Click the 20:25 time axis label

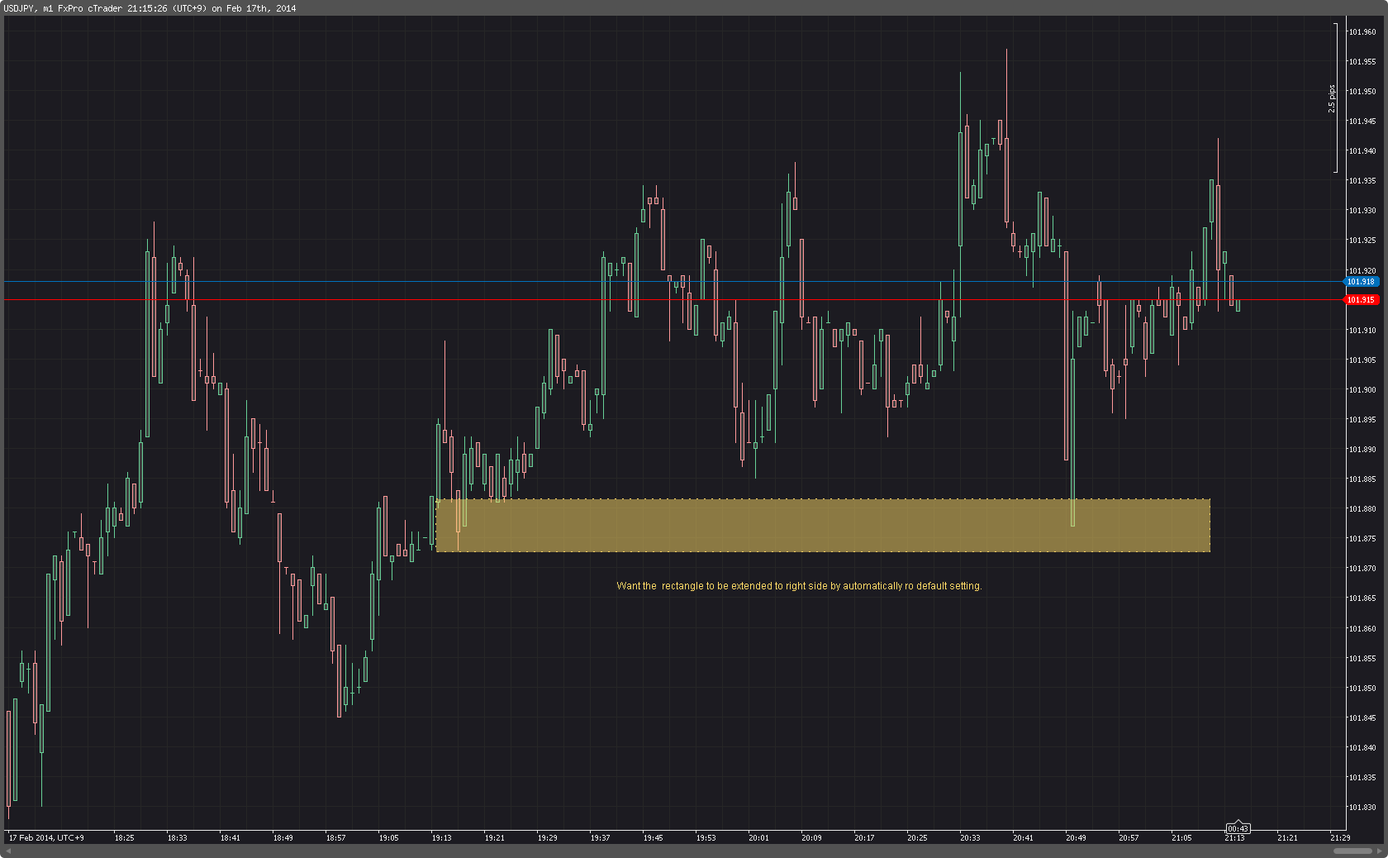click(917, 838)
